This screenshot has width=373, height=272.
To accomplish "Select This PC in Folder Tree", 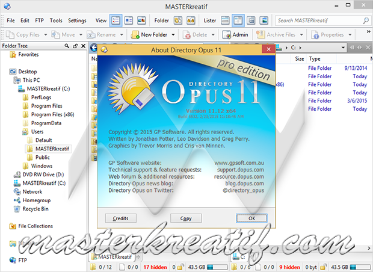I will tap(31, 80).
